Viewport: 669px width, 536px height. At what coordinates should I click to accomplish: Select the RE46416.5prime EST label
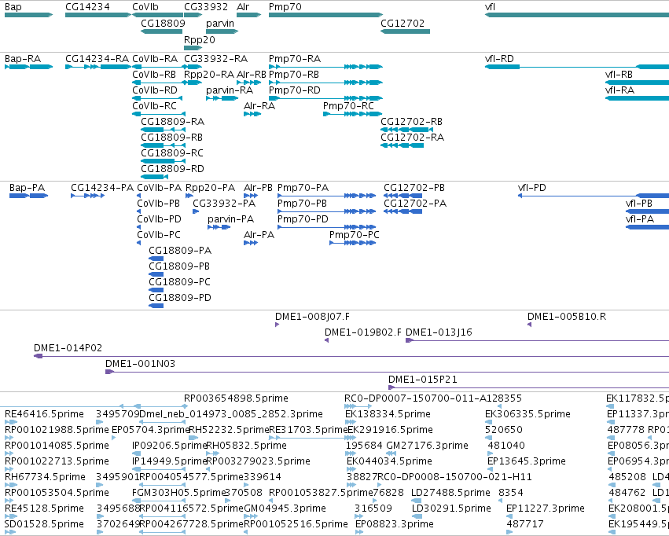(44, 414)
